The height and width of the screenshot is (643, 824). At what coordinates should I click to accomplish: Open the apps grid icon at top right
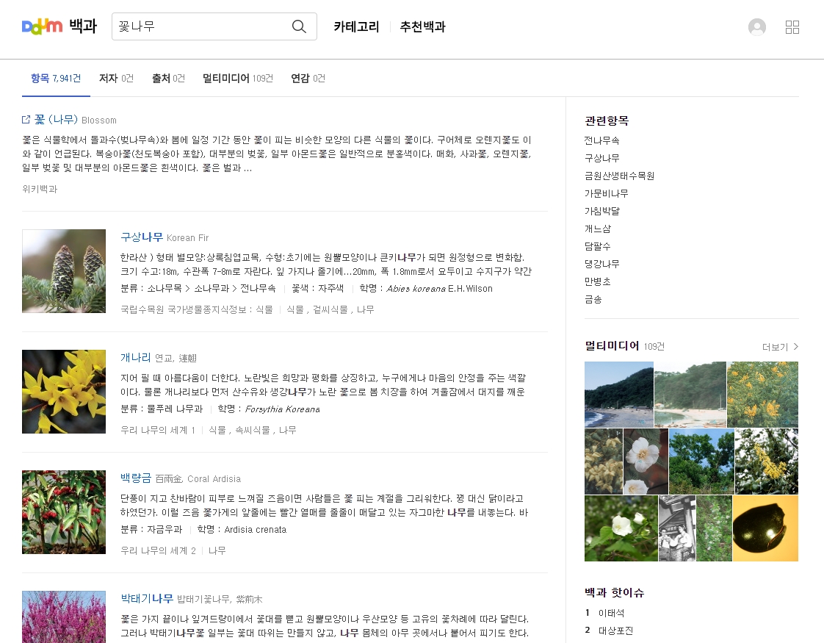792,27
